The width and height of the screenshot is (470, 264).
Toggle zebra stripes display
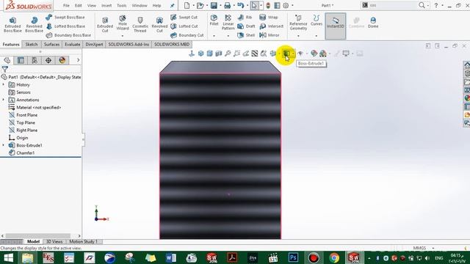click(x=255, y=54)
